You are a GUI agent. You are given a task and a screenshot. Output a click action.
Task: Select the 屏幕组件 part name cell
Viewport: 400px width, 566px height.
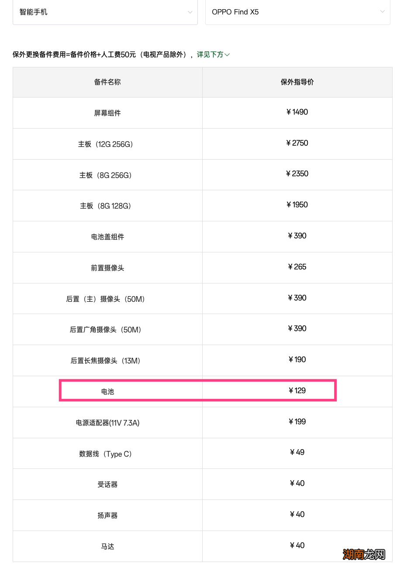click(107, 113)
